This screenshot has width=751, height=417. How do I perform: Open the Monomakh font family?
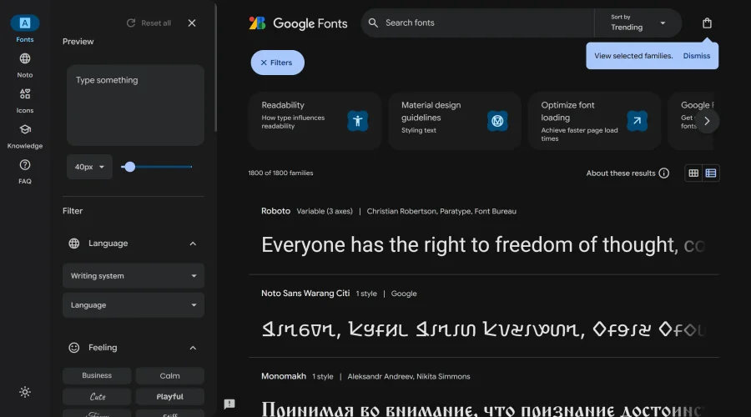(x=284, y=376)
